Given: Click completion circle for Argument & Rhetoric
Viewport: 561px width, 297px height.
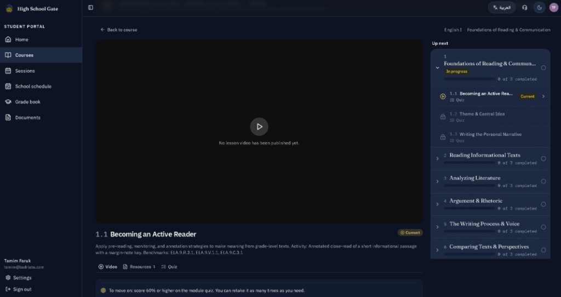Looking at the screenshot, I should tap(543, 204).
